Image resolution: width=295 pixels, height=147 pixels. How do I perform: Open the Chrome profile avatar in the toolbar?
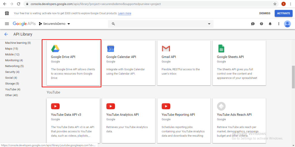click(x=283, y=4)
